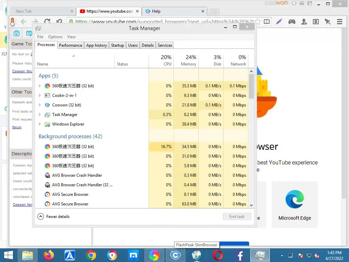Image resolution: width=349 pixels, height=262 pixels.
Task: Select 360 browser process using 5.9 MB
Action: 142,166
